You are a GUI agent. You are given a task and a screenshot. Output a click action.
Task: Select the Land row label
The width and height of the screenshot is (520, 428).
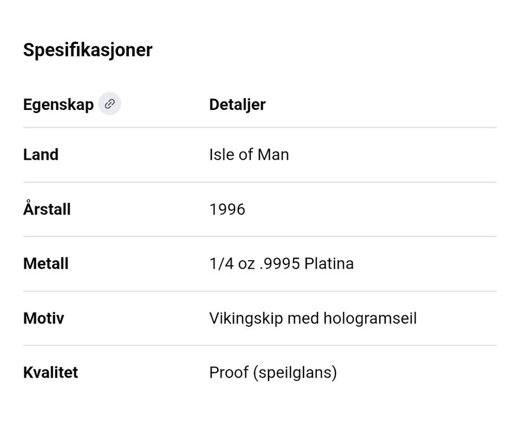[41, 154]
